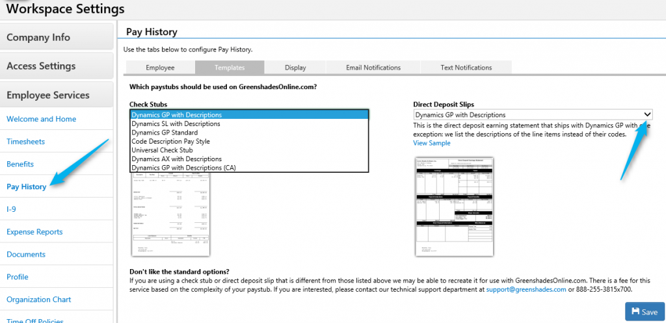Click the Save button
666x323 pixels.
pyautogui.click(x=645, y=311)
